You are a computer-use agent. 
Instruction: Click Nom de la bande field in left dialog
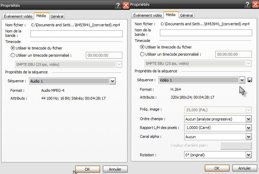pyautogui.click(x=77, y=34)
